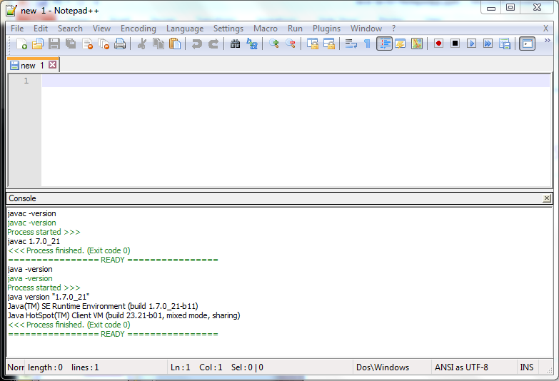559x381 pixels.
Task: Click 'javac 1.7.0_21' console output
Action: coord(34,241)
